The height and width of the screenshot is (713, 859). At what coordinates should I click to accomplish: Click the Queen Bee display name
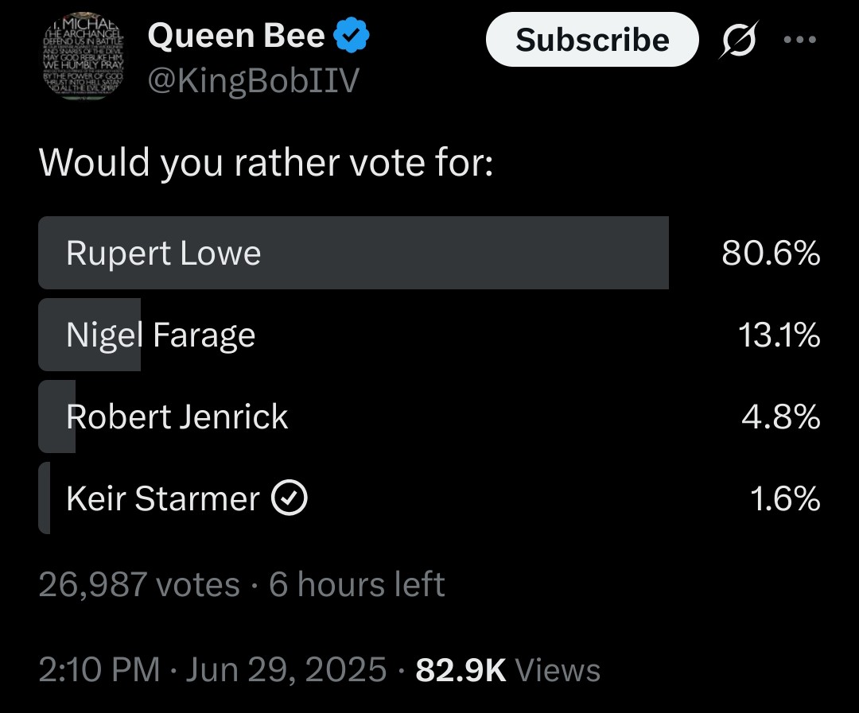click(x=236, y=35)
